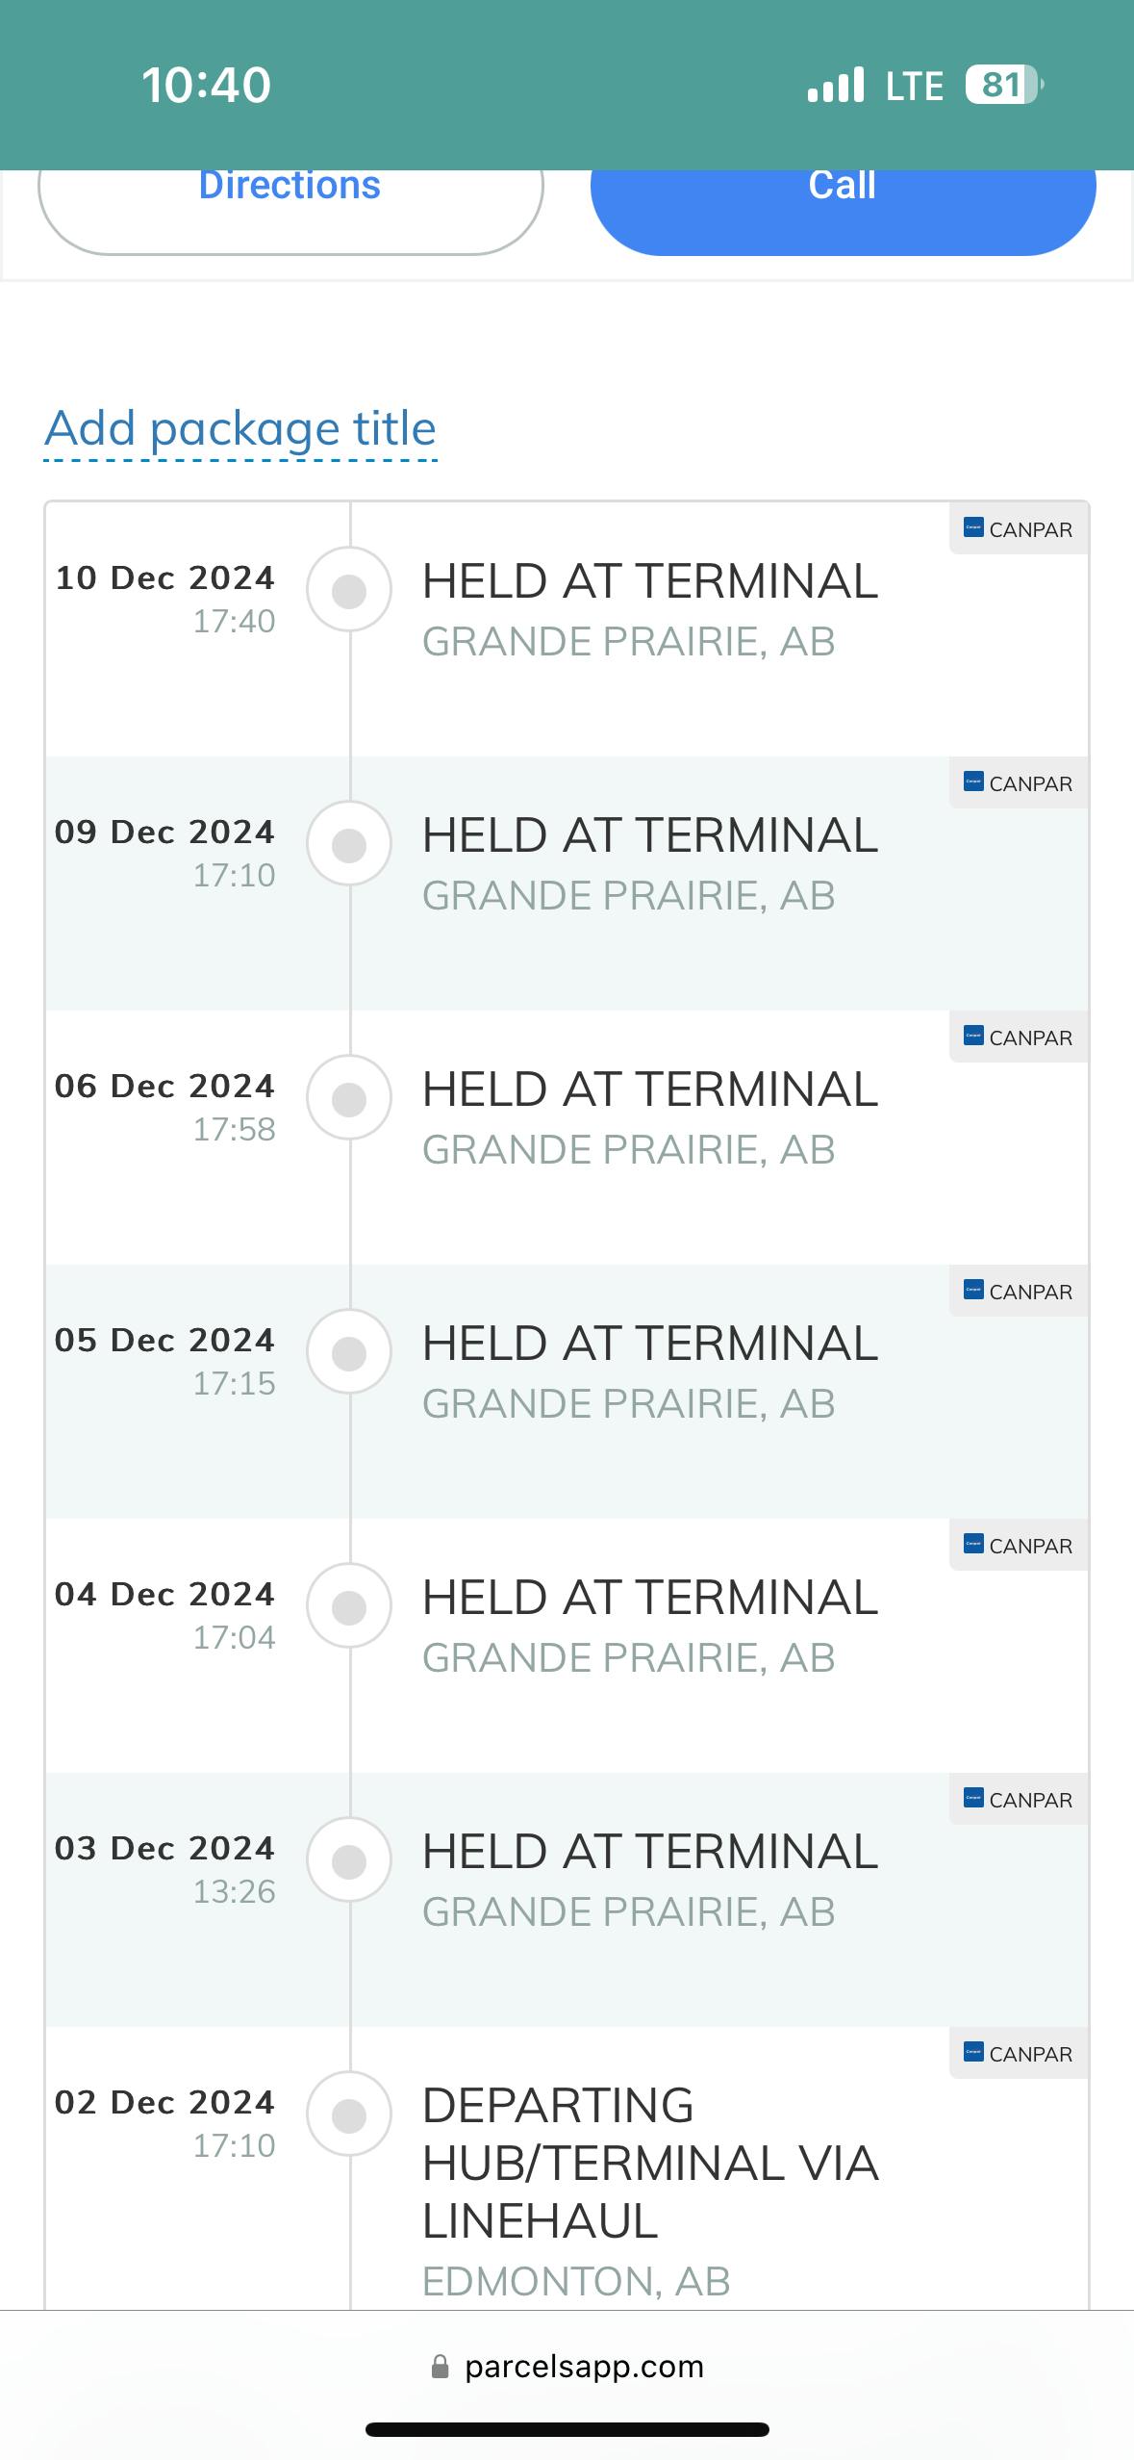Tap Canpar badge on 05 Dec entry
The image size is (1134, 2460).
[1019, 1292]
